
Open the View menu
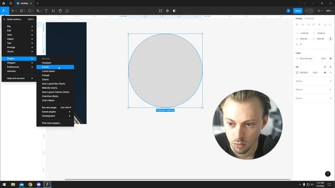pyautogui.click(x=19, y=35)
